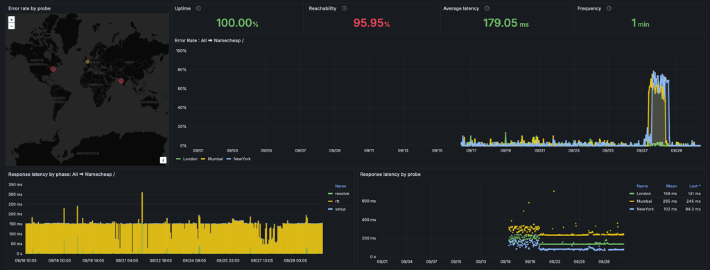Click the 100% label on Error Rate axis
This screenshot has width=710, height=270.
pos(181,51)
